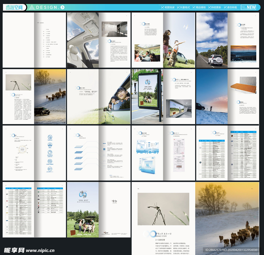Select the bottom circular PM2.5 filter icon
Viewport: 264px width, 255px height.
50,169
